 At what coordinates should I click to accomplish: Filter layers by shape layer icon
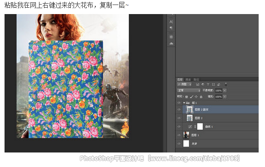point(213,84)
